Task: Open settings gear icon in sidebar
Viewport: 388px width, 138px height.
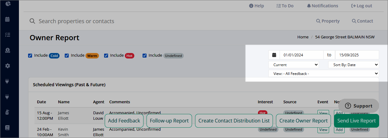Action: tap(8, 66)
